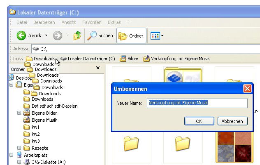Close the Ordner side pane
The height and width of the screenshot is (165, 260).
click(98, 68)
